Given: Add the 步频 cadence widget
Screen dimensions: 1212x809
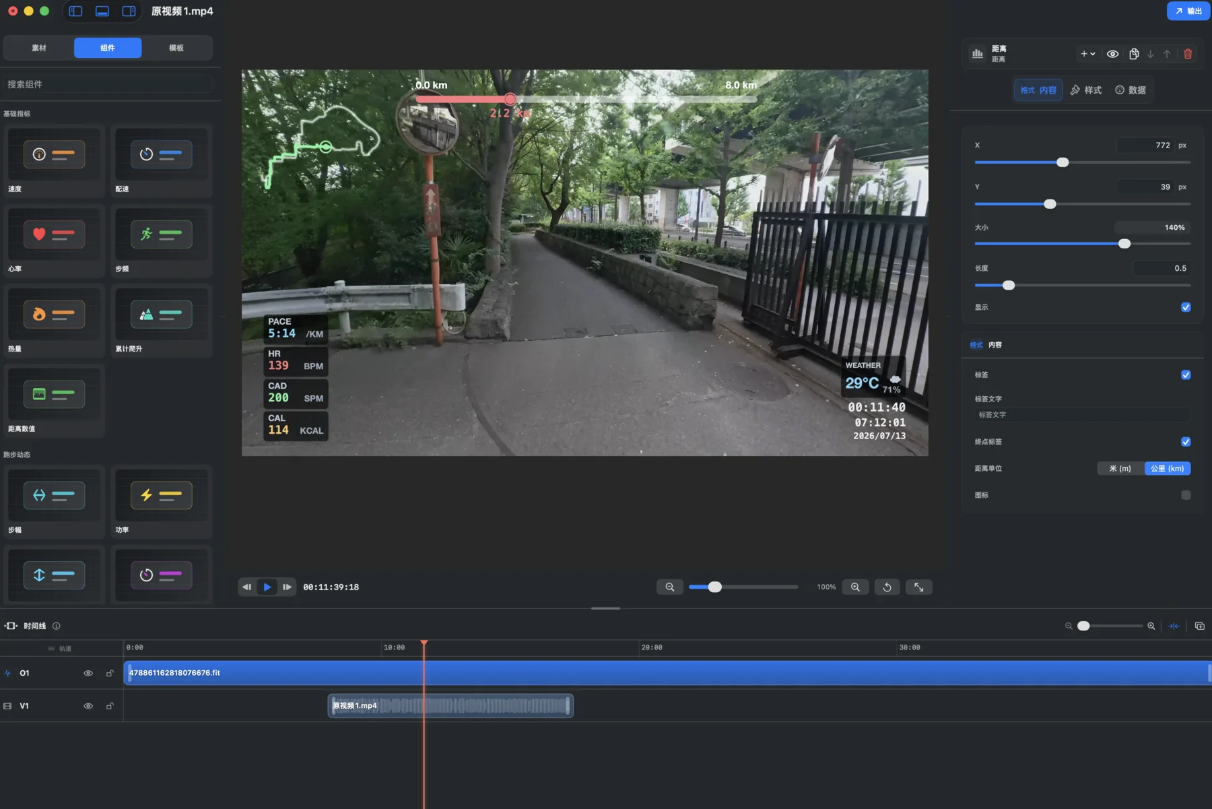Looking at the screenshot, I should pyautogui.click(x=162, y=240).
